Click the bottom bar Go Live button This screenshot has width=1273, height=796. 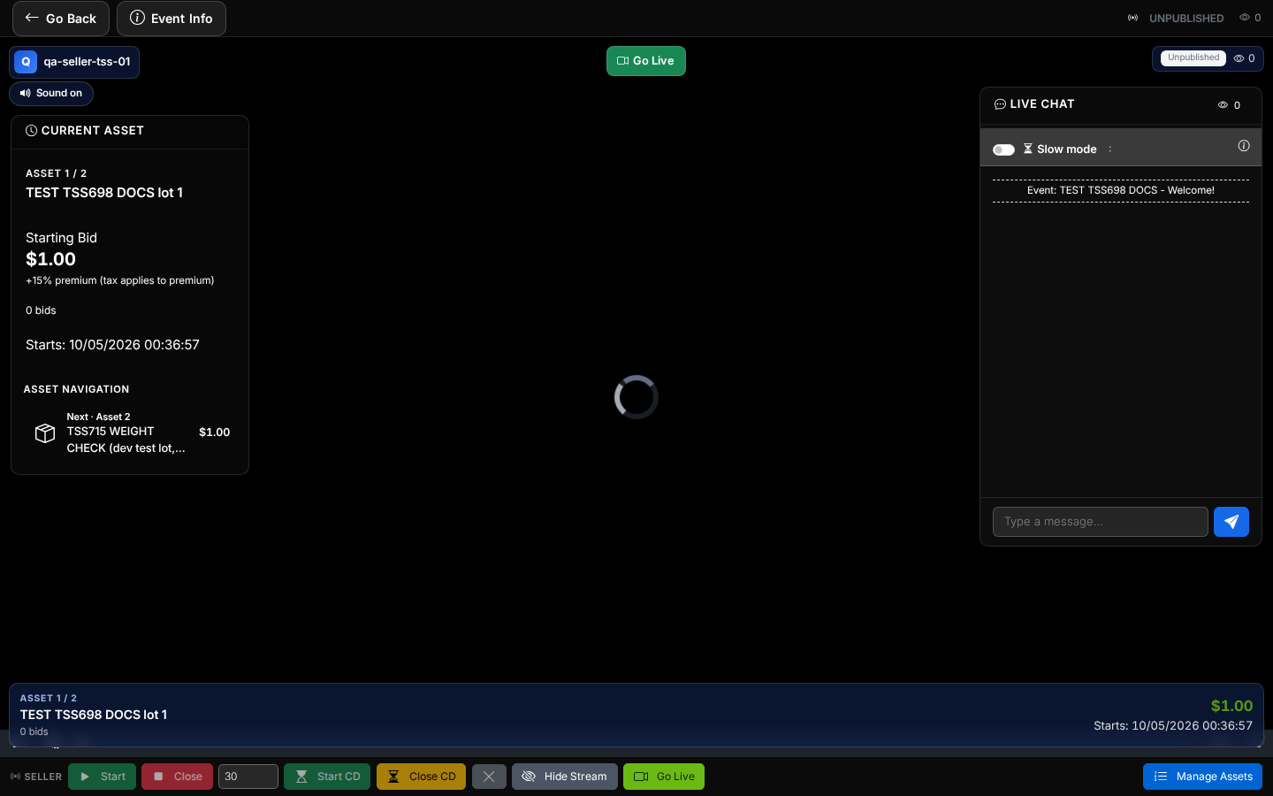coord(664,777)
